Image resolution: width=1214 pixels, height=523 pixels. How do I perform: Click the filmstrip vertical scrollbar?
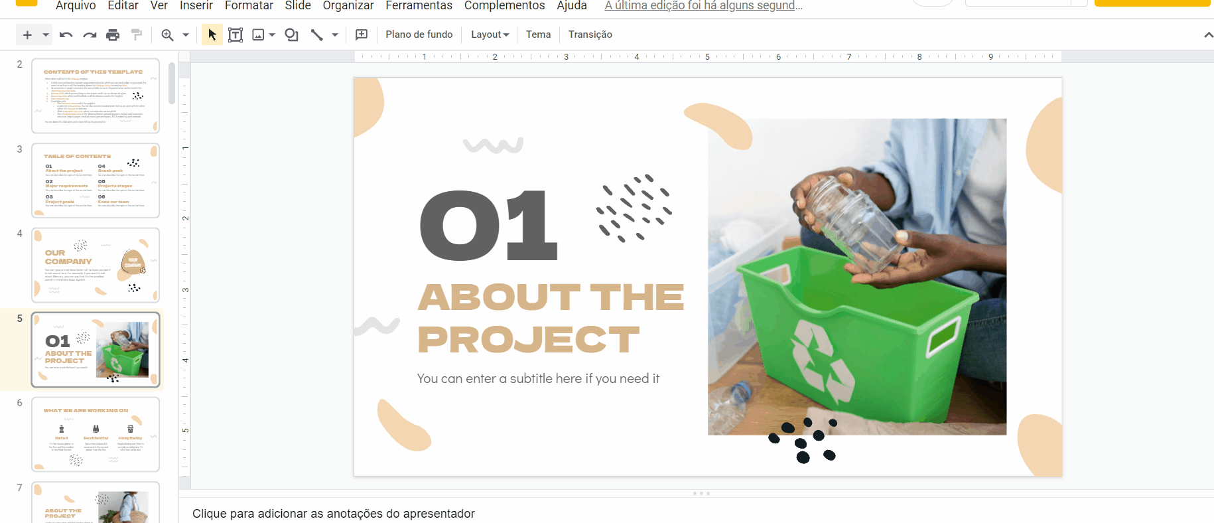172,84
